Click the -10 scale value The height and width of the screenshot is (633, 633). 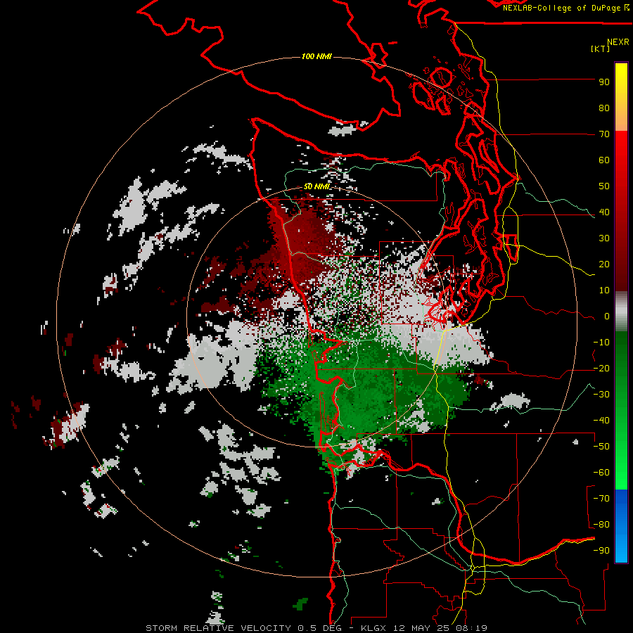601,343
